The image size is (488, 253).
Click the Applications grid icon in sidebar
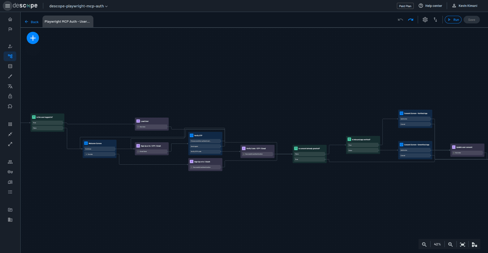pyautogui.click(x=10, y=124)
